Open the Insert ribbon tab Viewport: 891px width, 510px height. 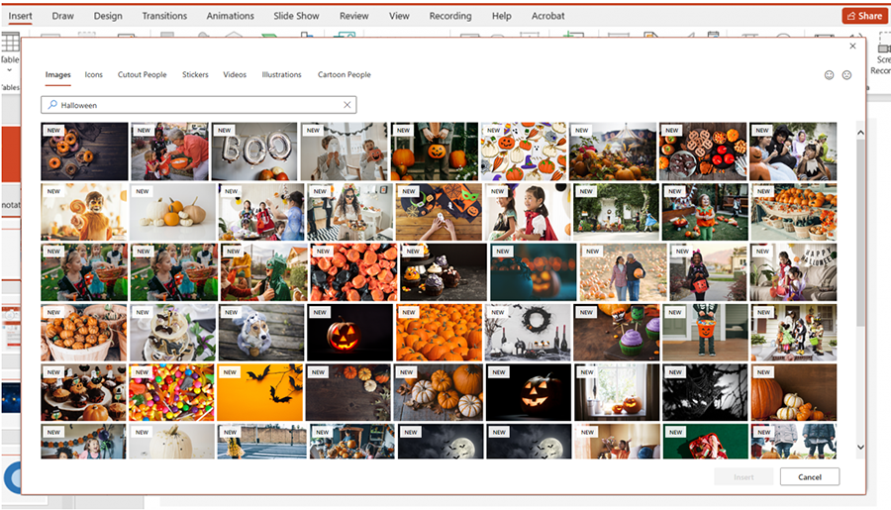pos(20,16)
